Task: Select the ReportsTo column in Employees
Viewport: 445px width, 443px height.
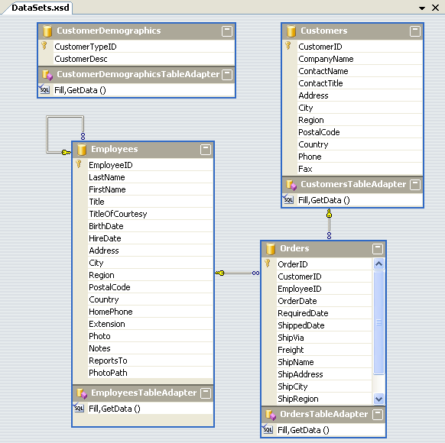Action: click(x=108, y=361)
